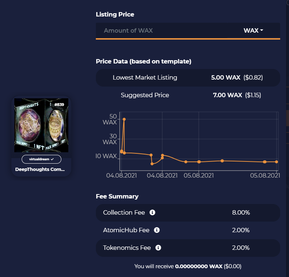
Task: Click the 50 WAX peak chart point
Action: pos(124,119)
